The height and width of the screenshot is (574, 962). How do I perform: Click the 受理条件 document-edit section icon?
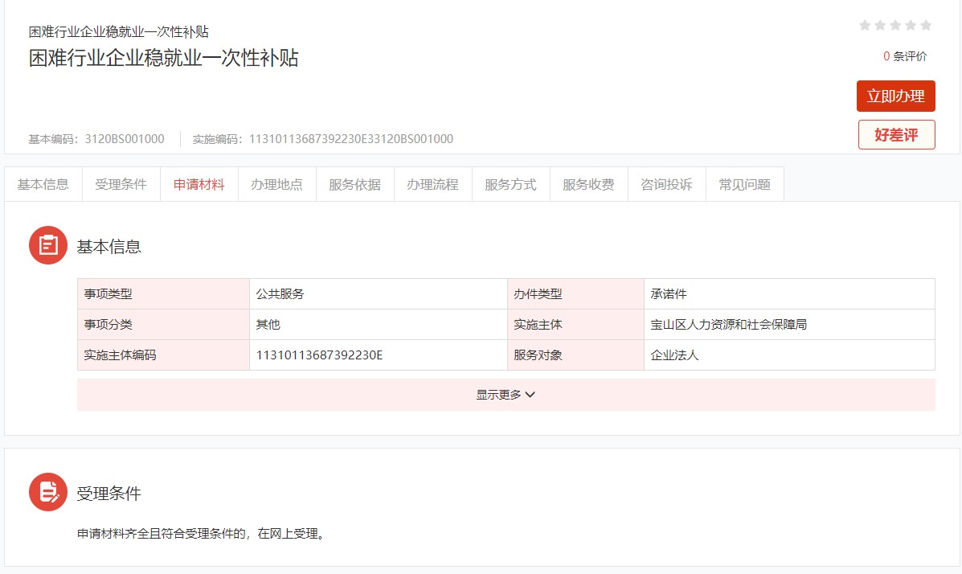[48, 492]
